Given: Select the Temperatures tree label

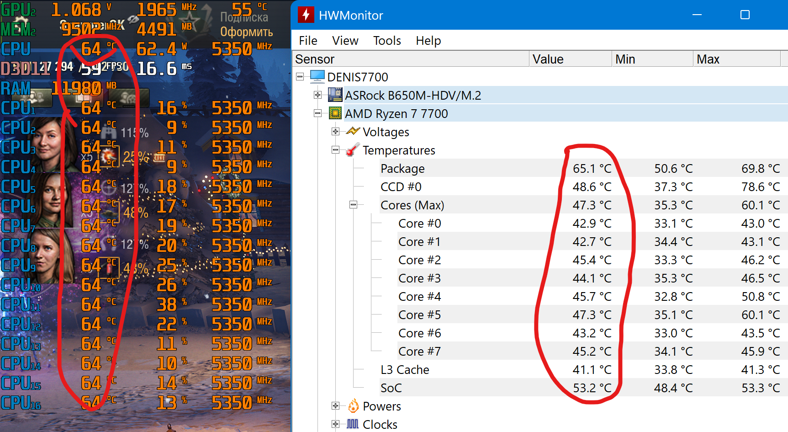Looking at the screenshot, I should 399,150.
